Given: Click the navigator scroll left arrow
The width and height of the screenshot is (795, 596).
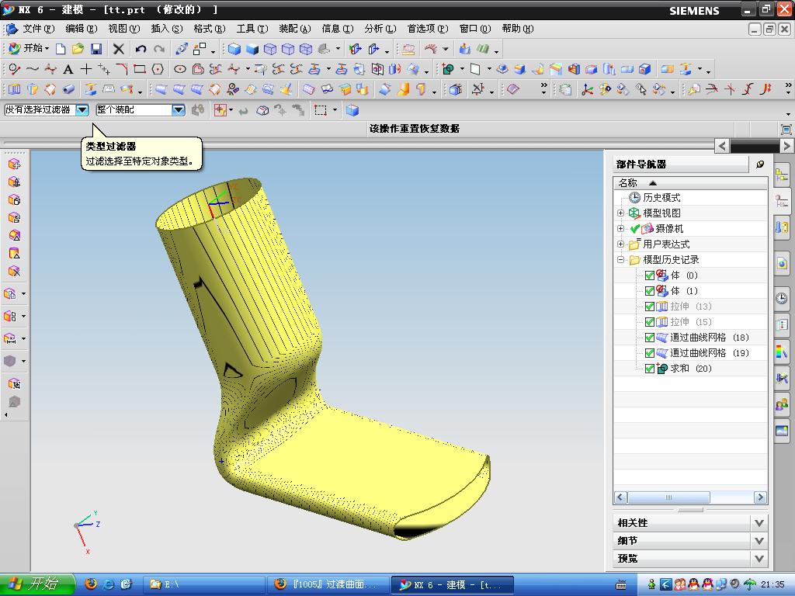Looking at the screenshot, I should (620, 497).
